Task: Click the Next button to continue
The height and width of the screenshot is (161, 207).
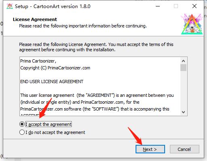Action: click(150, 149)
